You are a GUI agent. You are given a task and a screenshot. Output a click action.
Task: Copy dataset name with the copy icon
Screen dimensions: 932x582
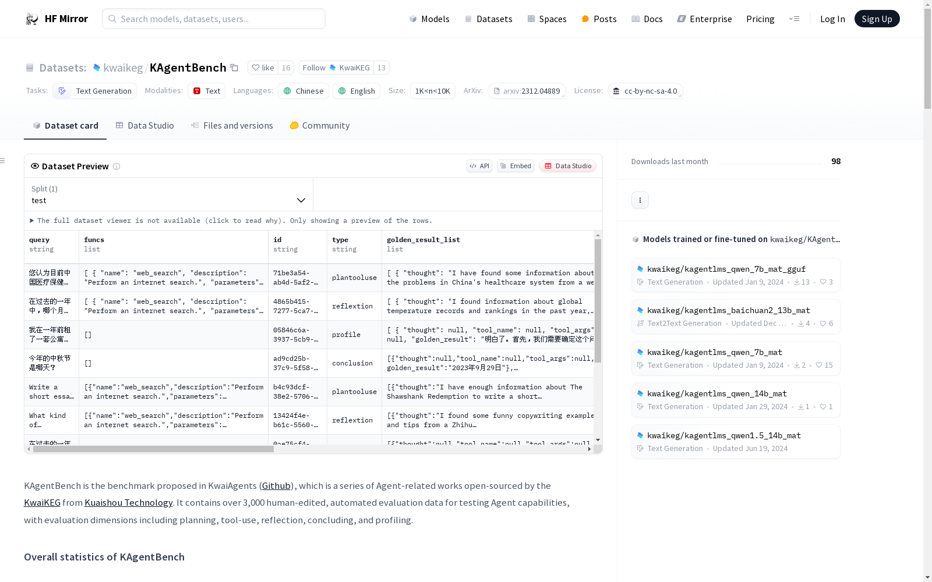pos(234,68)
